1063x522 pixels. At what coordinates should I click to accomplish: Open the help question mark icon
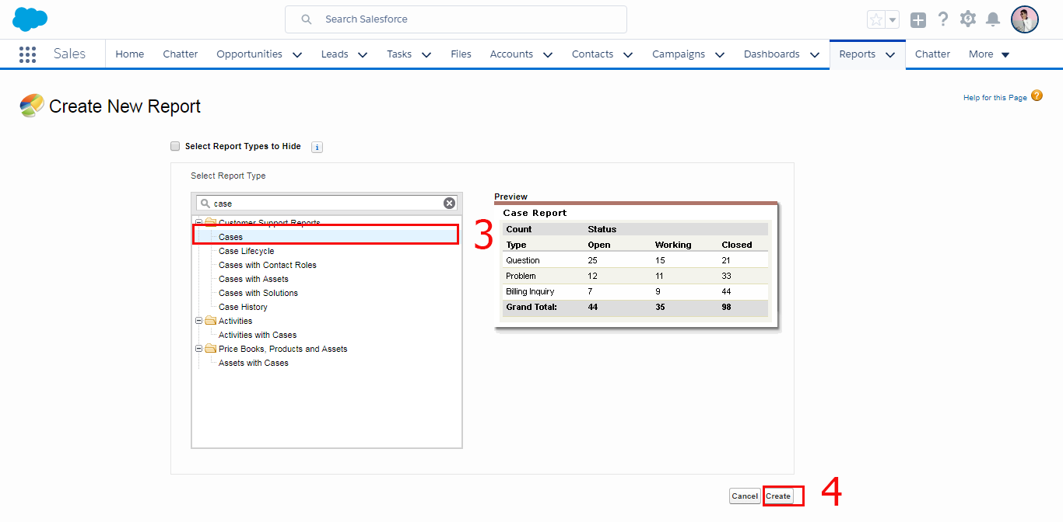coord(943,19)
